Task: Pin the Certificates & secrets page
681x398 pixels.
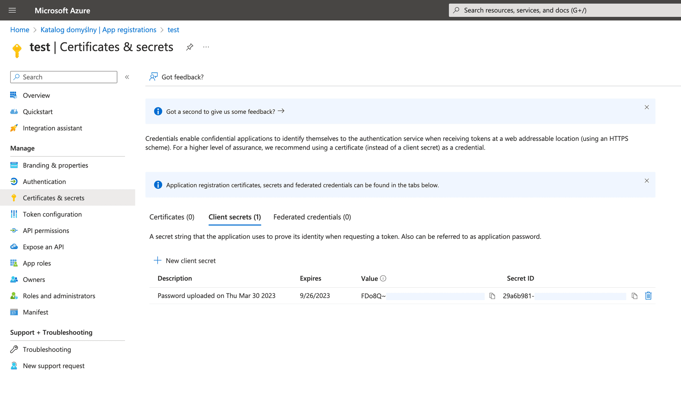Action: 190,47
